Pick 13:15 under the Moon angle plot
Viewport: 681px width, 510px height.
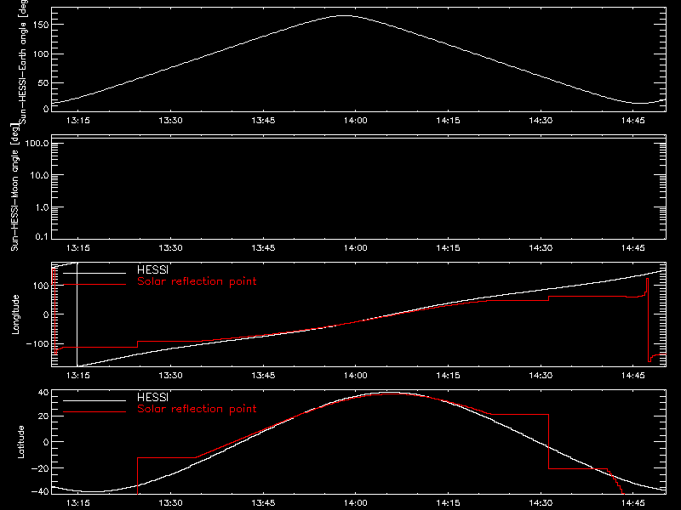78,248
